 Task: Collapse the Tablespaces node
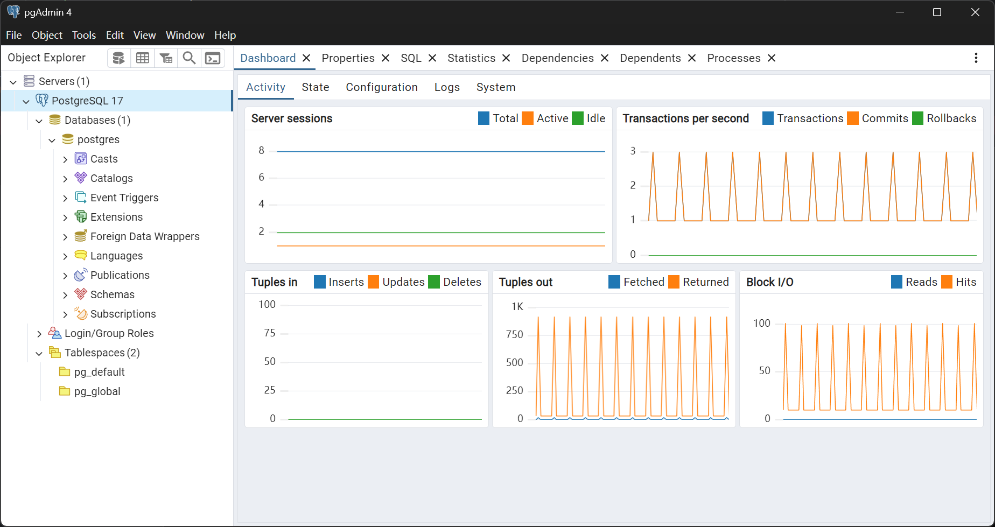tap(39, 353)
